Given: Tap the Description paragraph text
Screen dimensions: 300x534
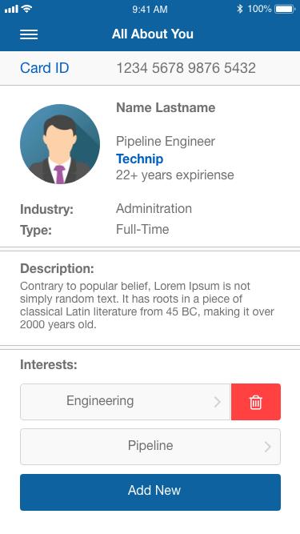Looking at the screenshot, I should click(x=147, y=305).
